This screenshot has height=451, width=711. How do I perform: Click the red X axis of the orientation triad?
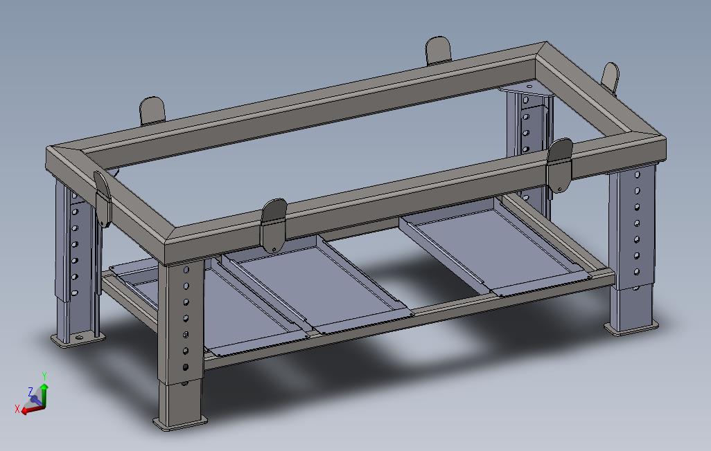pos(32,409)
